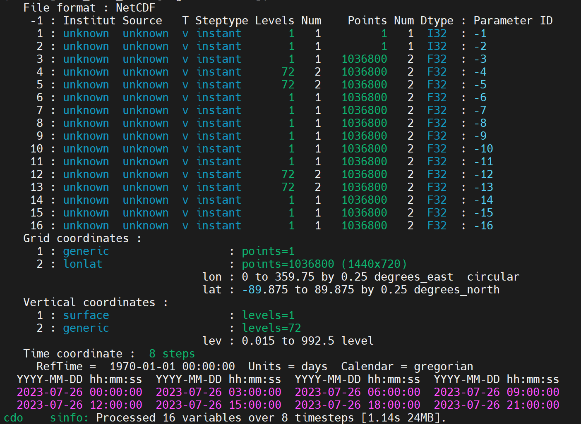This screenshot has width=581, height=424.
Task: Click the Dtype column header
Action: click(x=437, y=21)
